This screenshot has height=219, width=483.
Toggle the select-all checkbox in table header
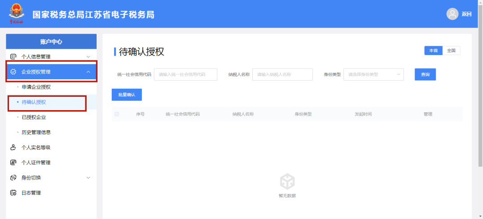pyautogui.click(x=117, y=114)
